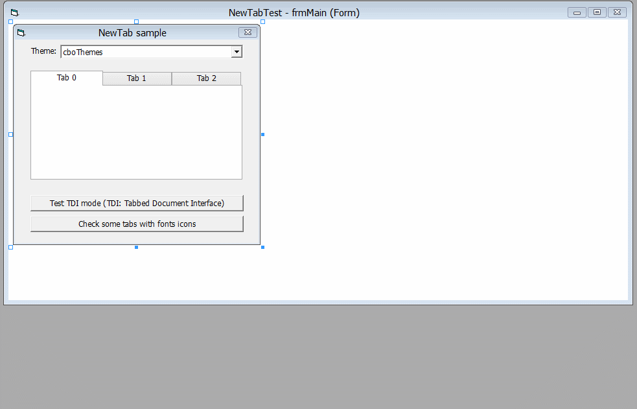Click the right-middle form sizing handle
This screenshot has width=637, height=409.
263,134
